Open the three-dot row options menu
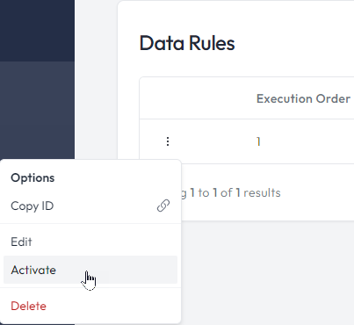Viewport: 354px width, 325px height. [168, 141]
